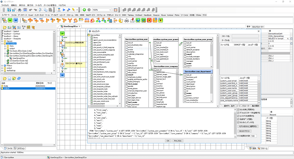This screenshot has width=294, height=159.
Task: Select the mapper node on flow canvas
Action: 62,54
